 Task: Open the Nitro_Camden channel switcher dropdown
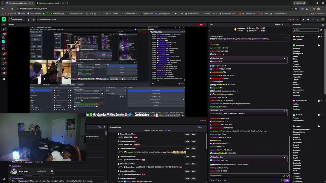pos(17,20)
